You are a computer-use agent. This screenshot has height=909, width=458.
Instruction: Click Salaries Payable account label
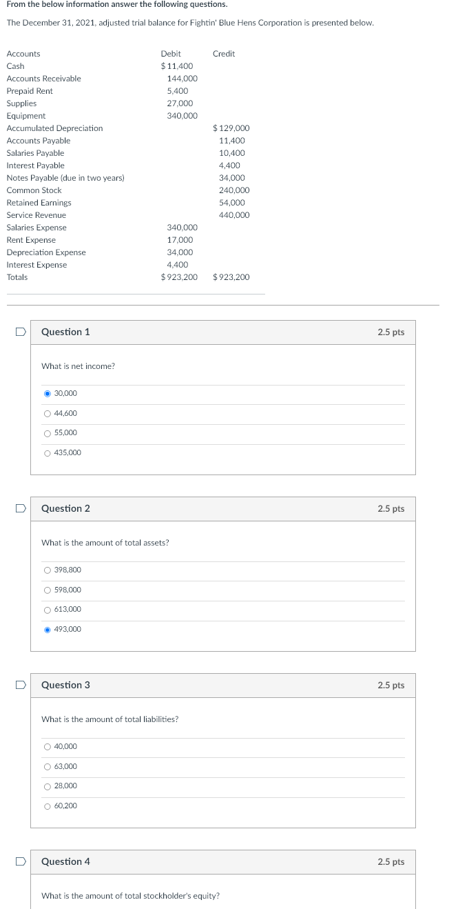coord(35,153)
